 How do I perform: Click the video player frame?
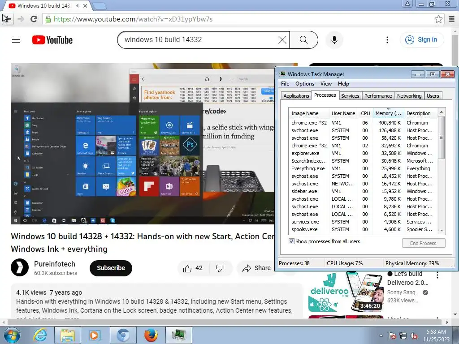coord(143,144)
